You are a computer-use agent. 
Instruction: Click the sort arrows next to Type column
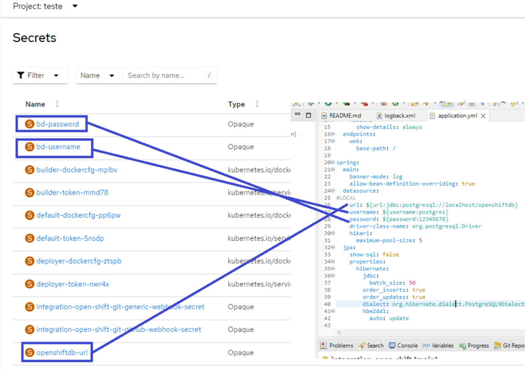tap(257, 104)
